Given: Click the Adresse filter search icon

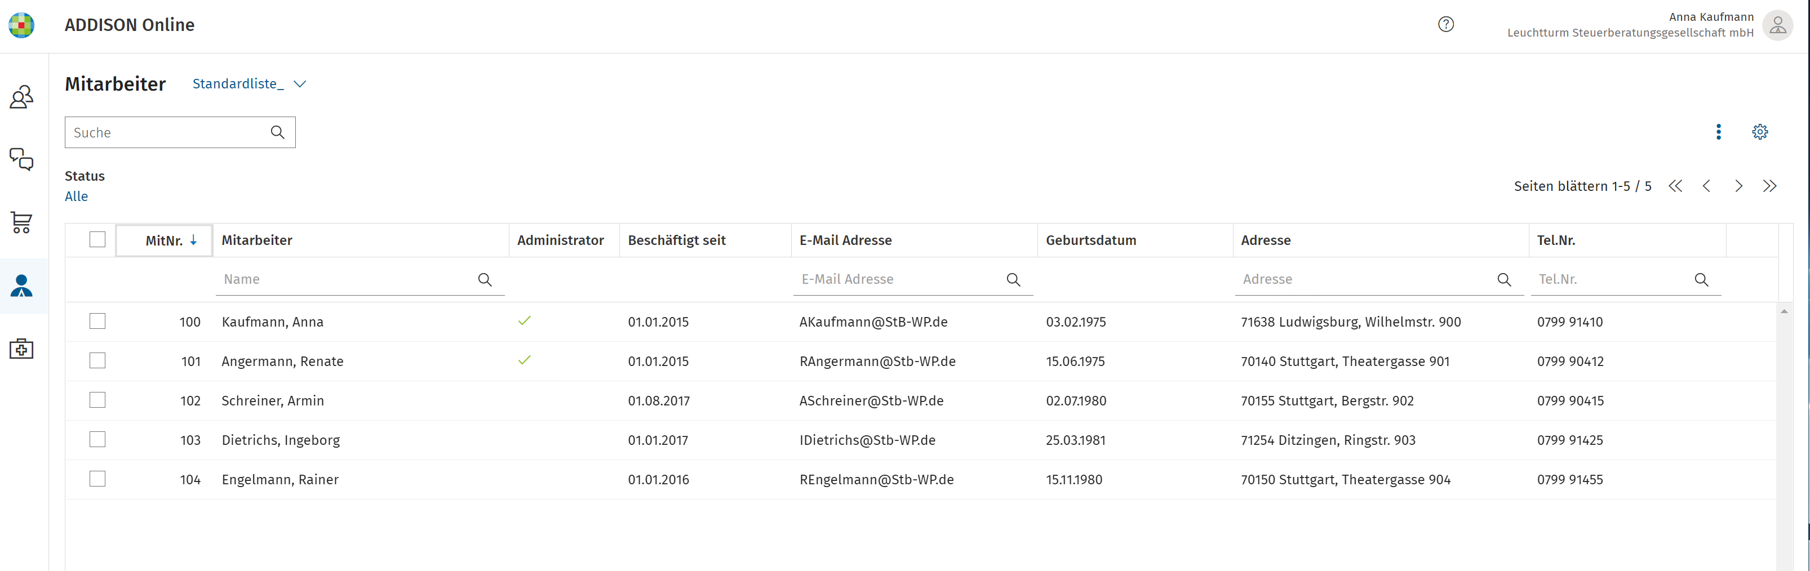Looking at the screenshot, I should tap(1505, 279).
